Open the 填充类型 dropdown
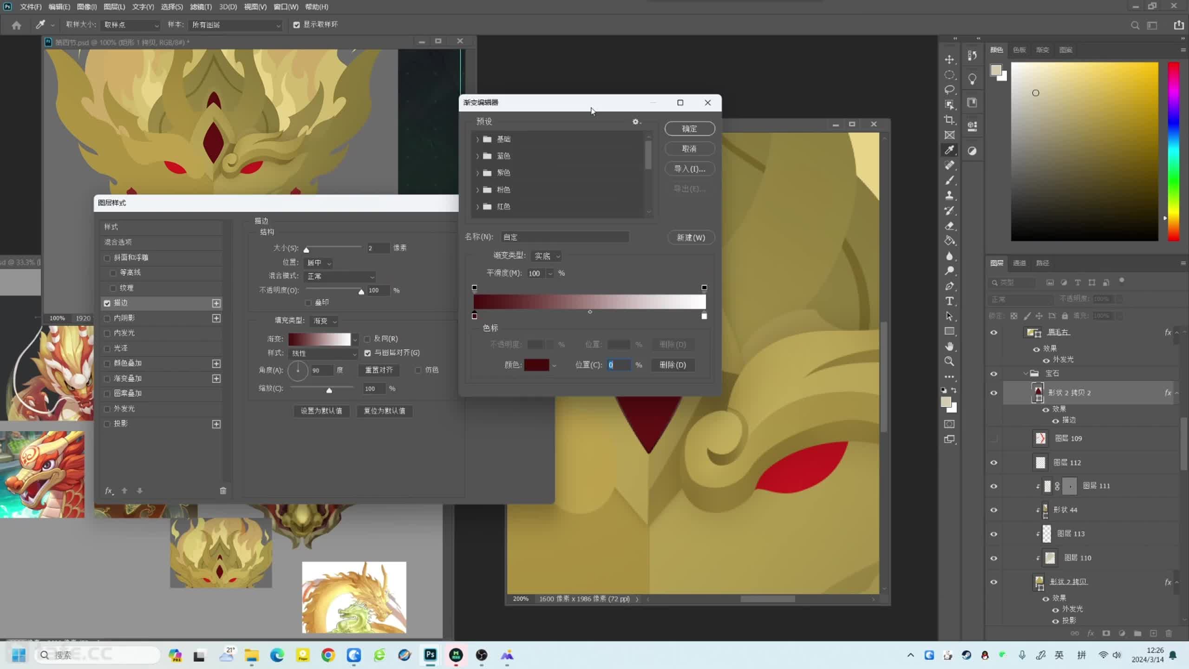 tap(325, 321)
